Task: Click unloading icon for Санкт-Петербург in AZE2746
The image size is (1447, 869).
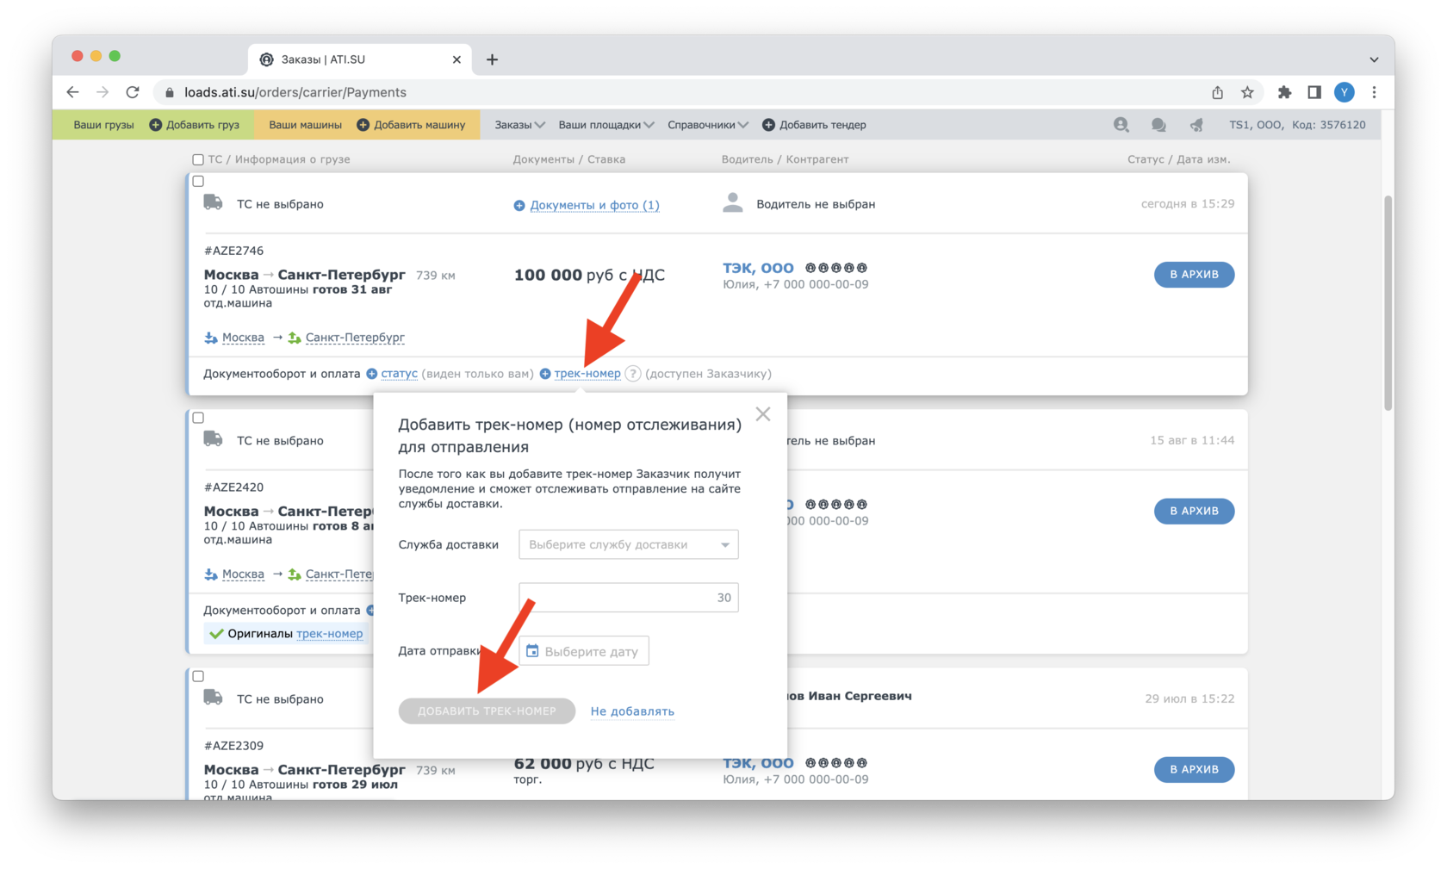Action: pyautogui.click(x=295, y=338)
